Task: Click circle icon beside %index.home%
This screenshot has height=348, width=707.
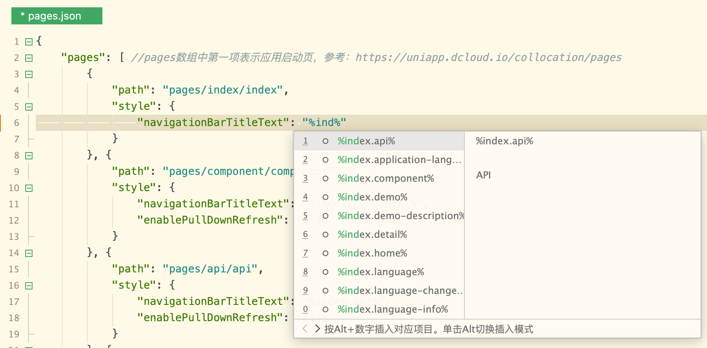Action: pyautogui.click(x=325, y=253)
